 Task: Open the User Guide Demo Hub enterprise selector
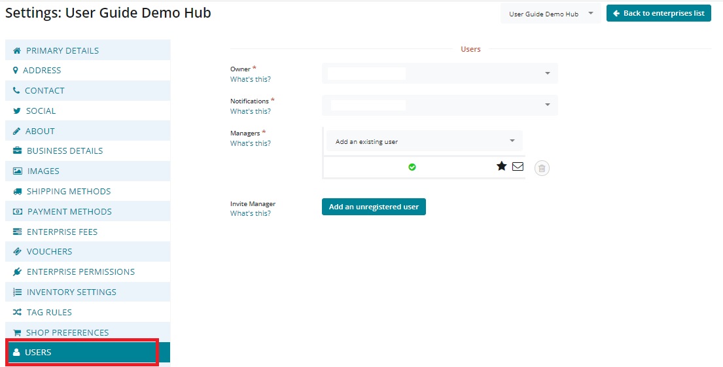550,14
